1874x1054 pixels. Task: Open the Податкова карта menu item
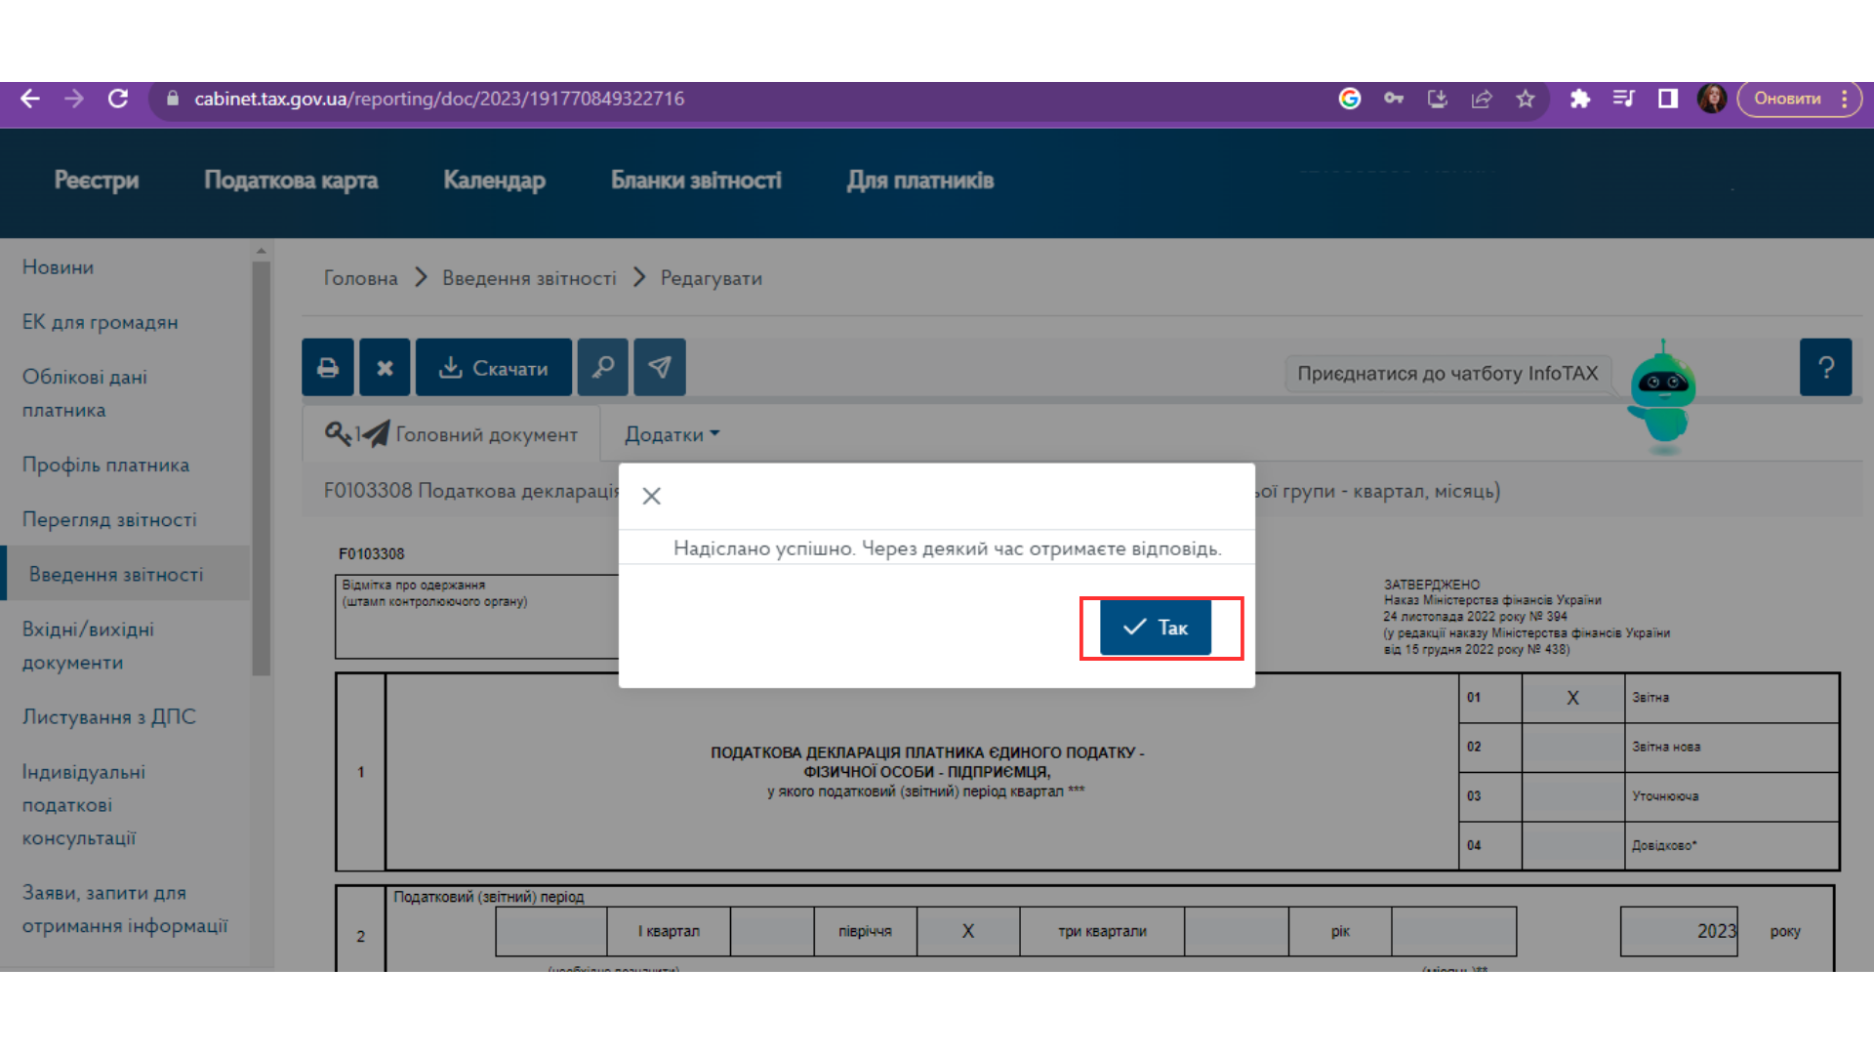tap(291, 180)
